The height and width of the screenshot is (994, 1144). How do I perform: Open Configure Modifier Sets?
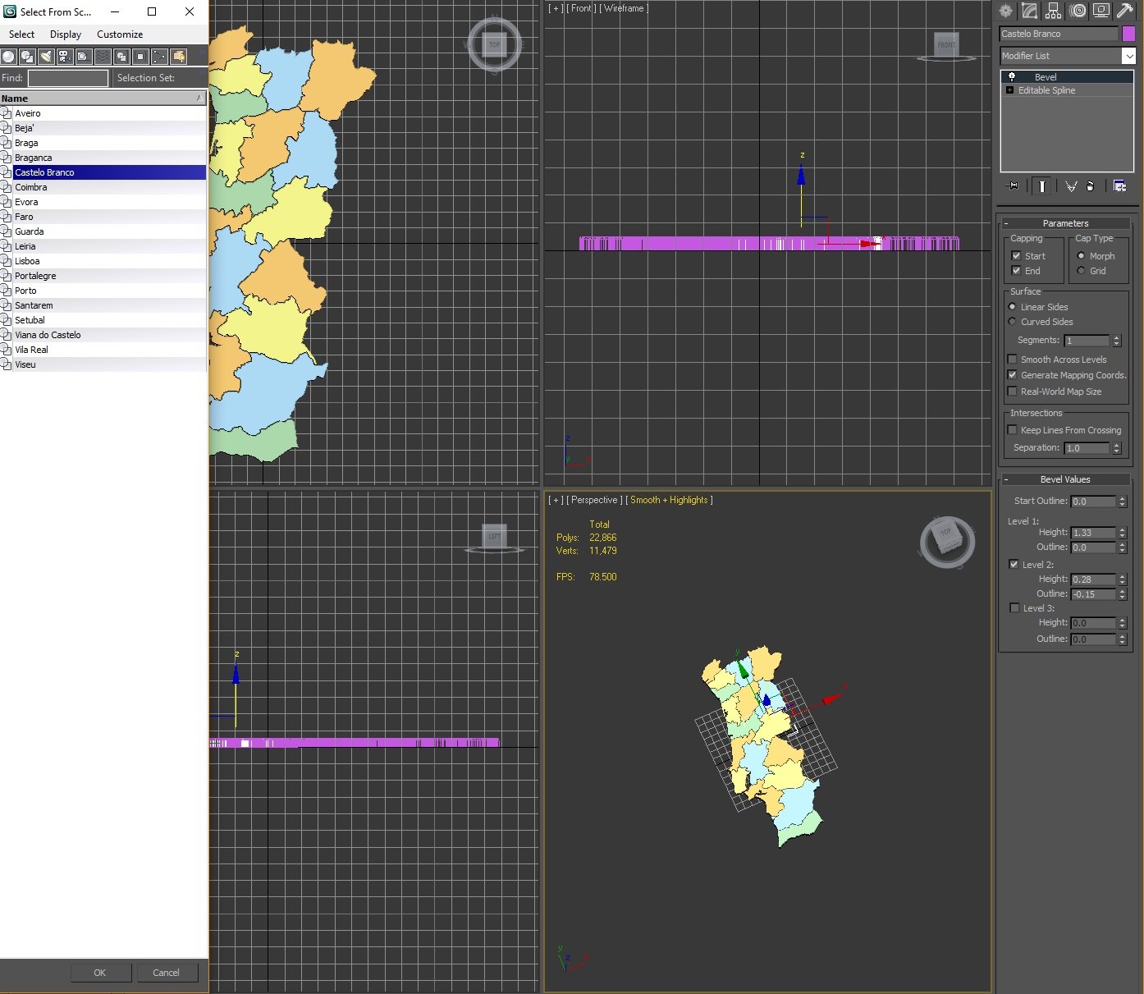coord(1119,186)
